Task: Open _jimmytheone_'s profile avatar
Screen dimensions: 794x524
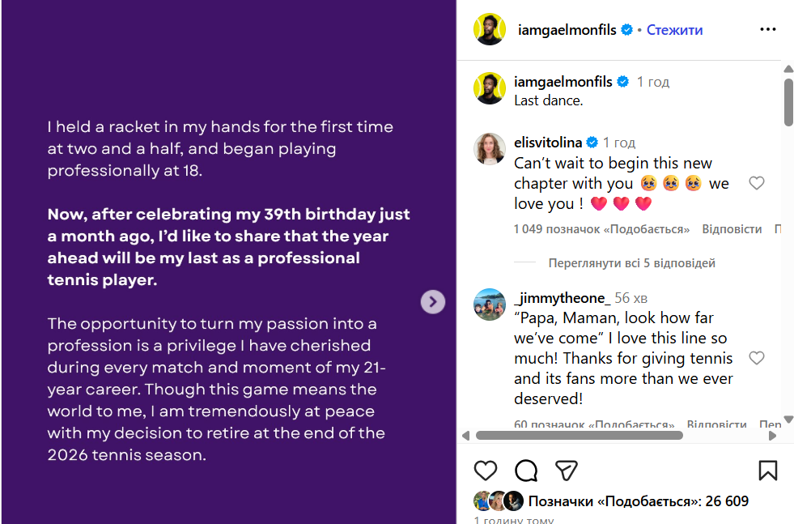Action: click(490, 305)
